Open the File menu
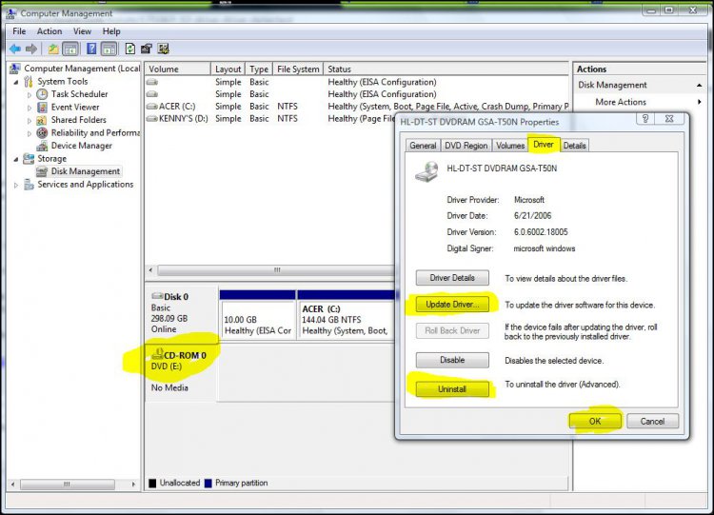The width and height of the screenshot is (714, 515). coord(19,31)
